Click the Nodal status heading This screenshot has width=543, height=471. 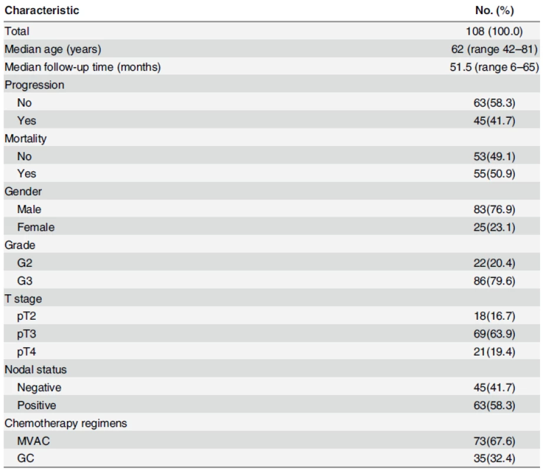coord(35,370)
